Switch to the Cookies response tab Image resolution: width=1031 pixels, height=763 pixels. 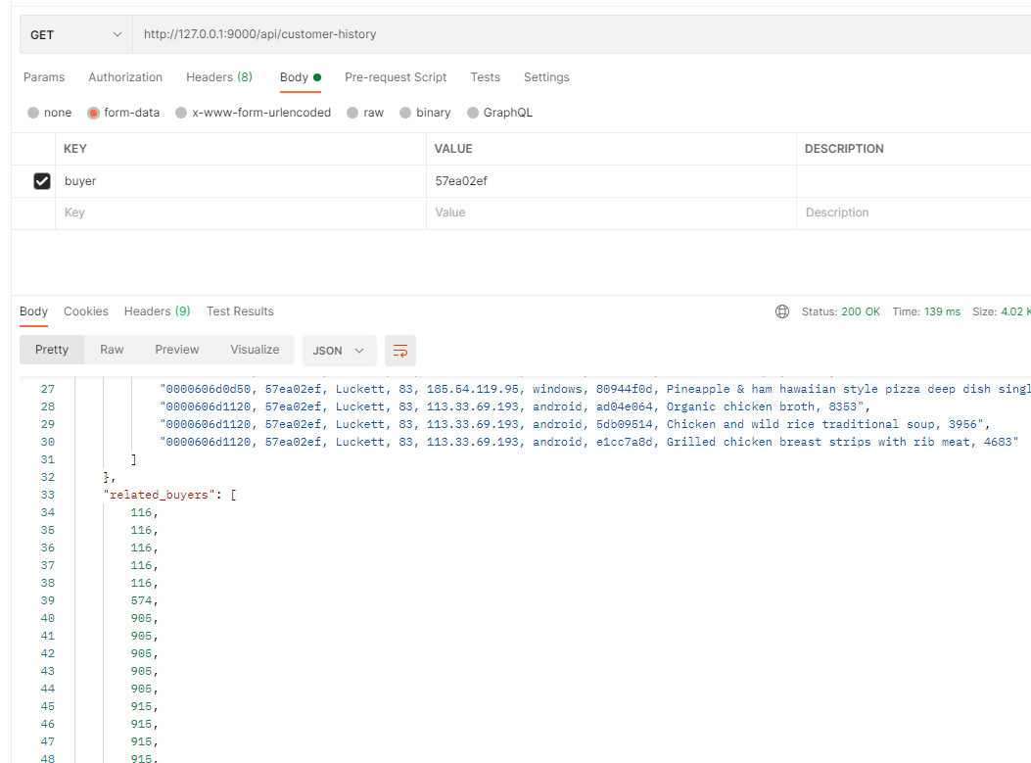(x=85, y=311)
